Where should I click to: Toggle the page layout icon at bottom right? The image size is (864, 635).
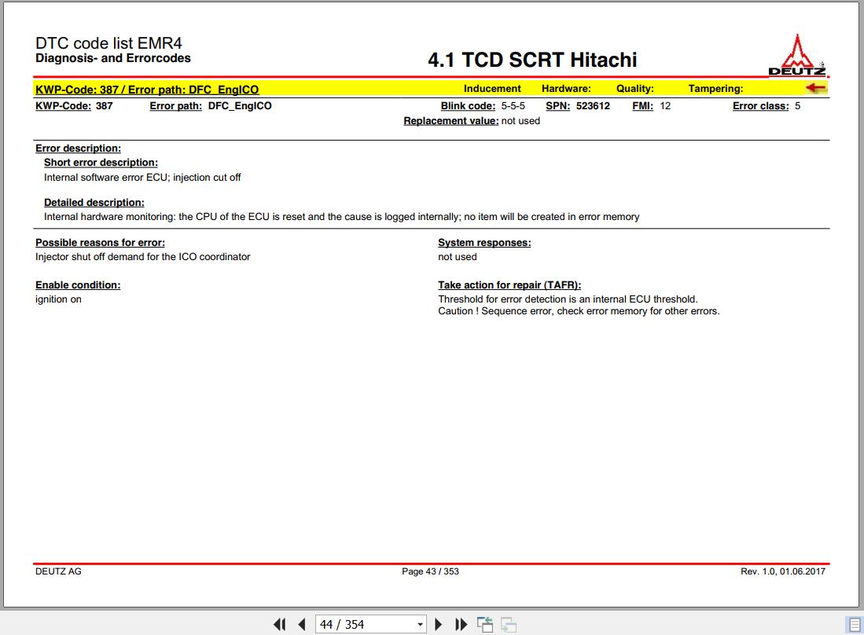click(854, 625)
